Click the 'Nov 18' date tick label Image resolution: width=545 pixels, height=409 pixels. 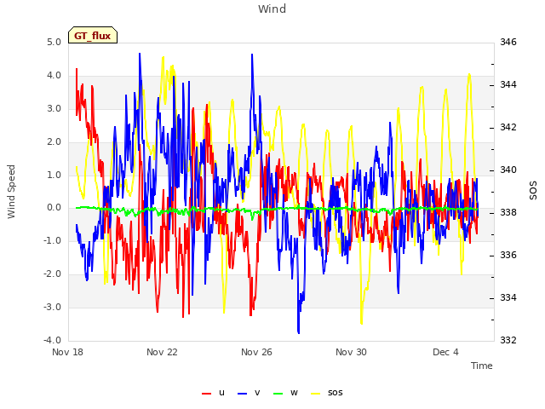tap(68, 352)
